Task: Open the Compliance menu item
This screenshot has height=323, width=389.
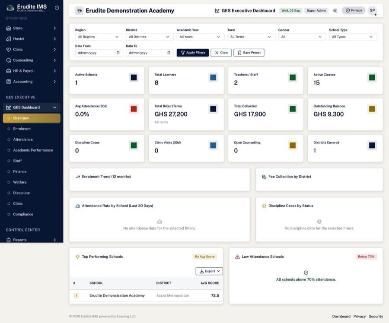Action: [x=32, y=214]
